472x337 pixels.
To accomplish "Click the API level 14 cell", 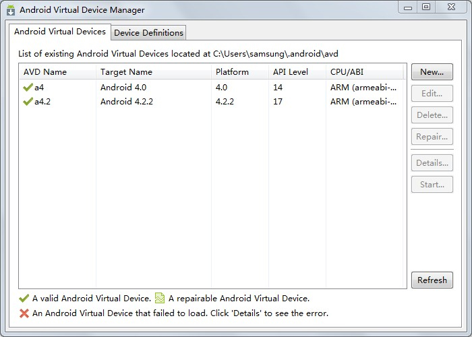I will [x=278, y=88].
